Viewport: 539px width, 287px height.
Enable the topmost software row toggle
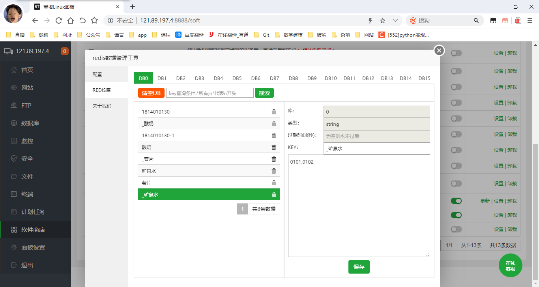pos(456,53)
